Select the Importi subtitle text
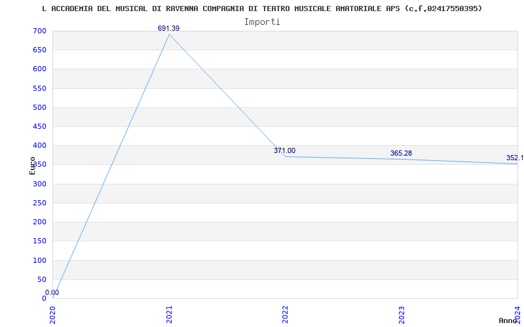Image resolution: width=524 pixels, height=327 pixels. click(x=262, y=22)
